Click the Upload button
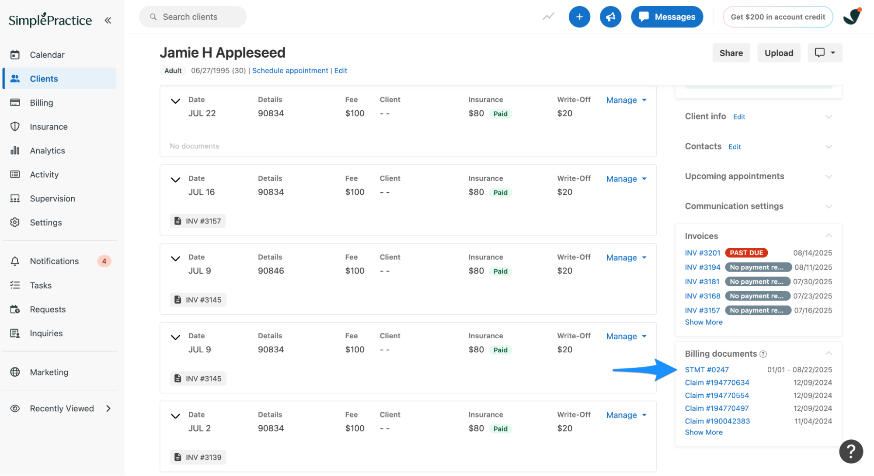Viewport: 874px width, 476px height. tap(779, 53)
